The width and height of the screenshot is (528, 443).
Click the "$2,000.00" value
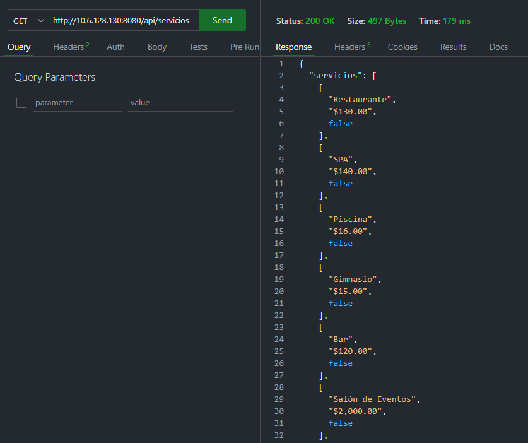355,411
